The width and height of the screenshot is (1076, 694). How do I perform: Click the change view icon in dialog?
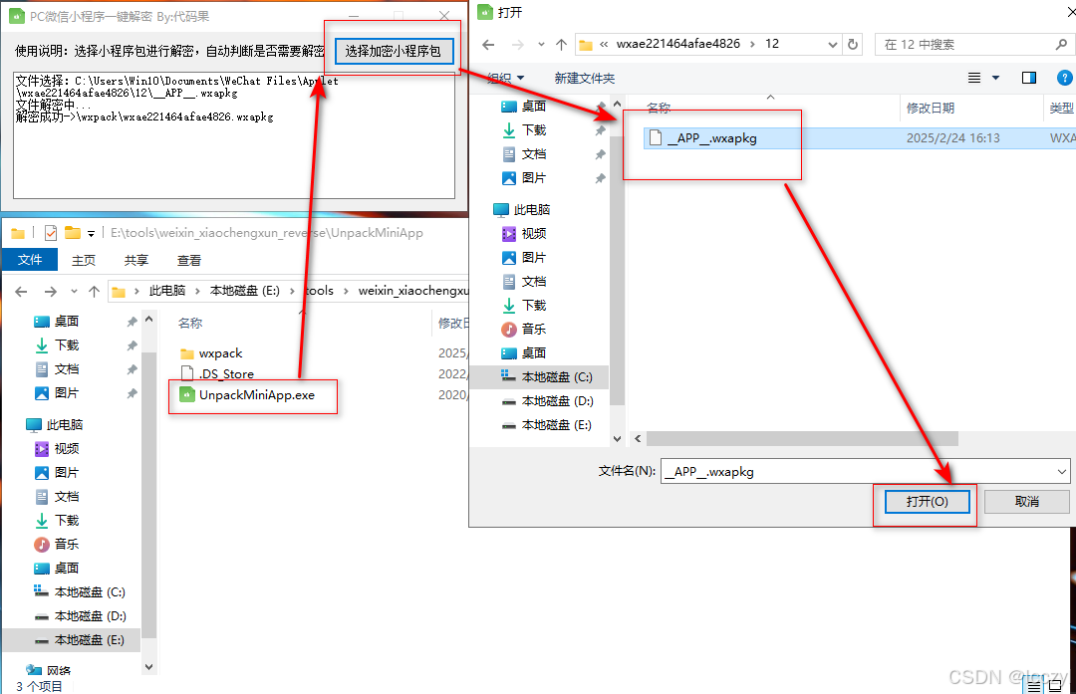[x=973, y=79]
